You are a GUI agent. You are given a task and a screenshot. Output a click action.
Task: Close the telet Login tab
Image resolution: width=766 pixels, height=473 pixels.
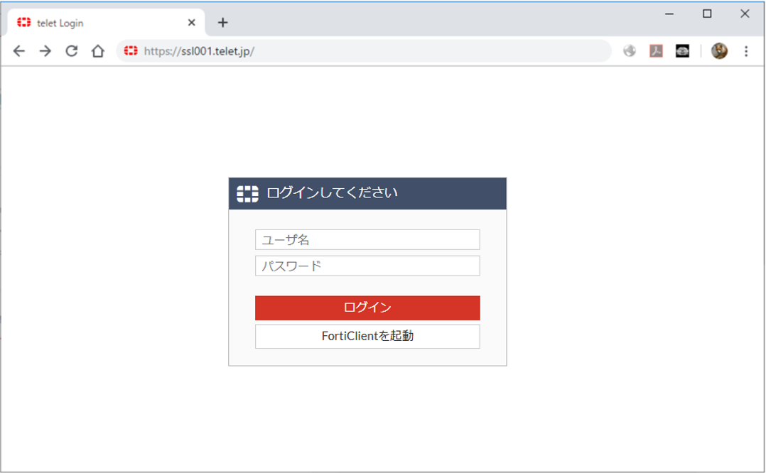(192, 23)
